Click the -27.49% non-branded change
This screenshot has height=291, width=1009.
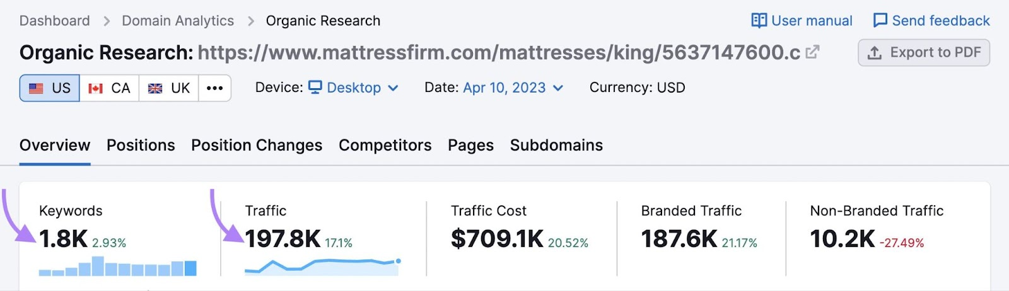point(902,243)
